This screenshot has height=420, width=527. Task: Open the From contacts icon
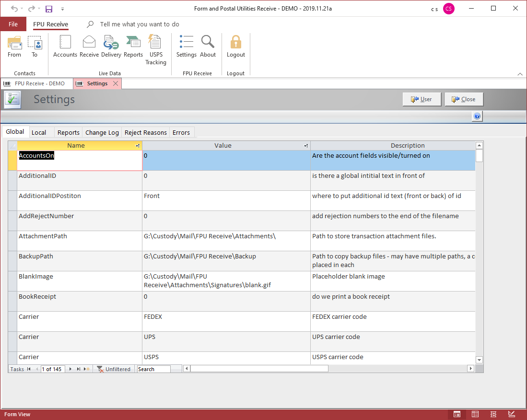[14, 43]
